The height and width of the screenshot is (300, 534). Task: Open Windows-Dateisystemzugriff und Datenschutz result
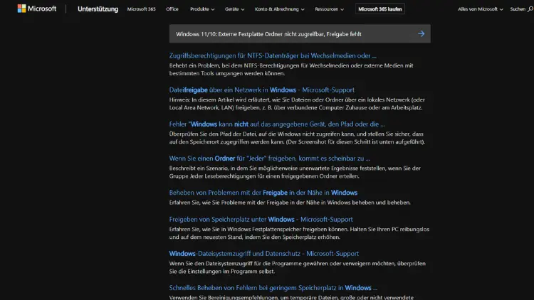(x=264, y=254)
